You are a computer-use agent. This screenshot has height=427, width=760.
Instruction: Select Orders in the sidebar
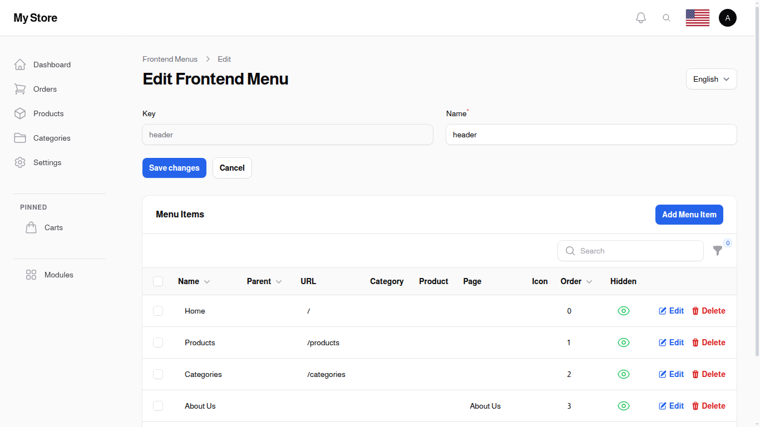click(x=45, y=89)
